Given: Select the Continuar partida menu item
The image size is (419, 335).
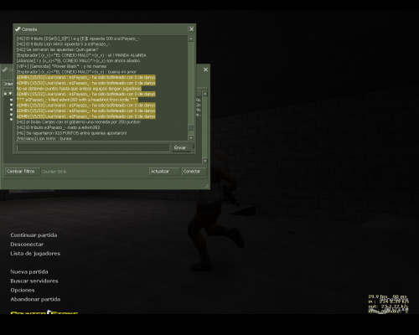Looking at the screenshot, I should click(x=34, y=235).
